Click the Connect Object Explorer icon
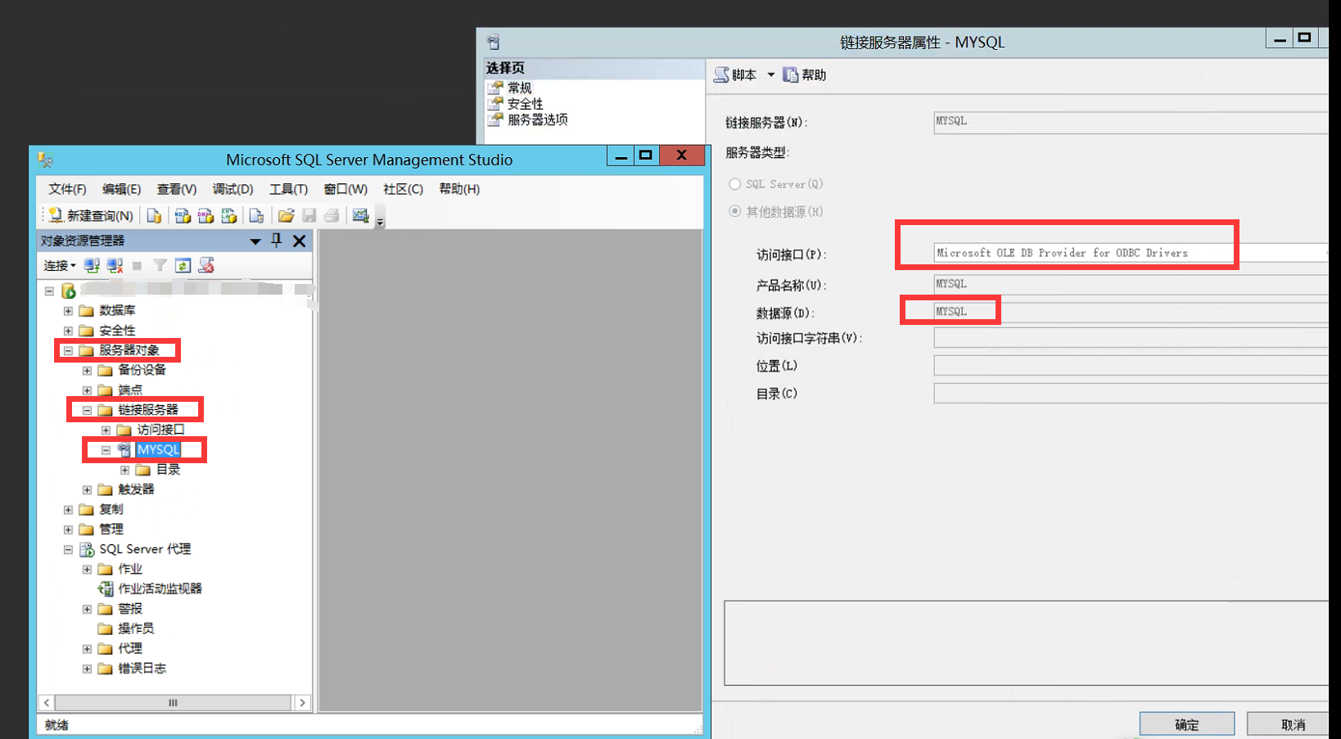 [x=92, y=265]
